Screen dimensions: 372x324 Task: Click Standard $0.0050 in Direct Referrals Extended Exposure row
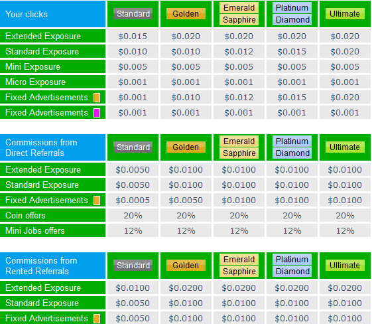pos(133,169)
